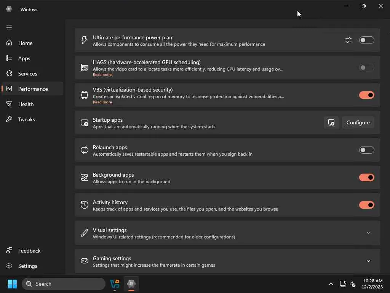Click the Ultimate performance lightning bolt icon
The height and width of the screenshot is (293, 390).
(x=84, y=40)
